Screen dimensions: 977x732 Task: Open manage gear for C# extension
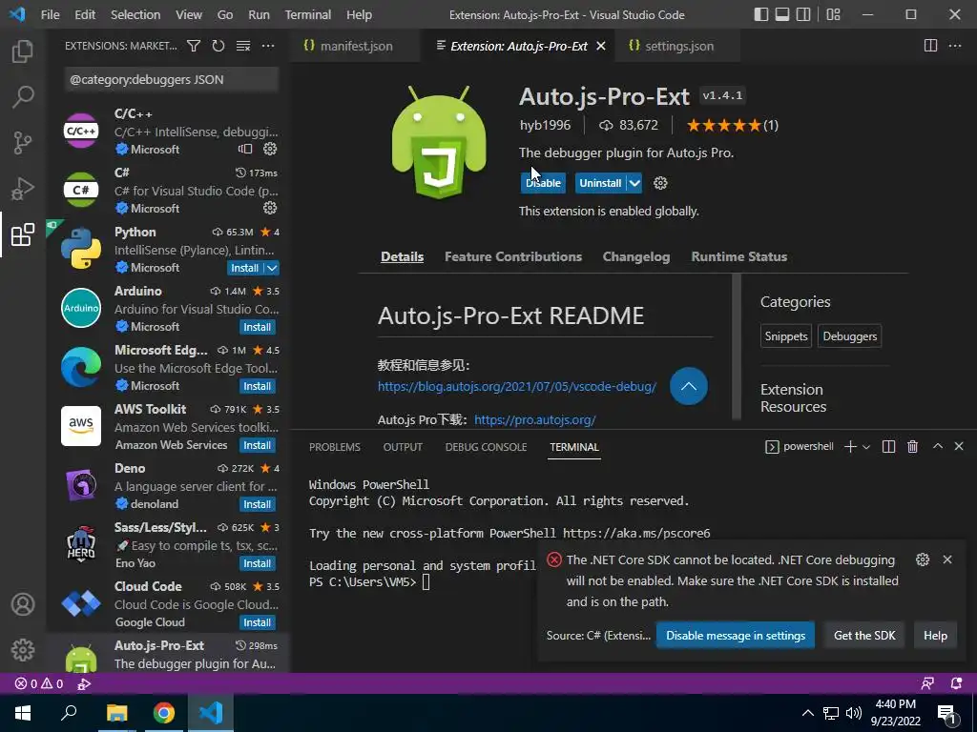(x=270, y=208)
